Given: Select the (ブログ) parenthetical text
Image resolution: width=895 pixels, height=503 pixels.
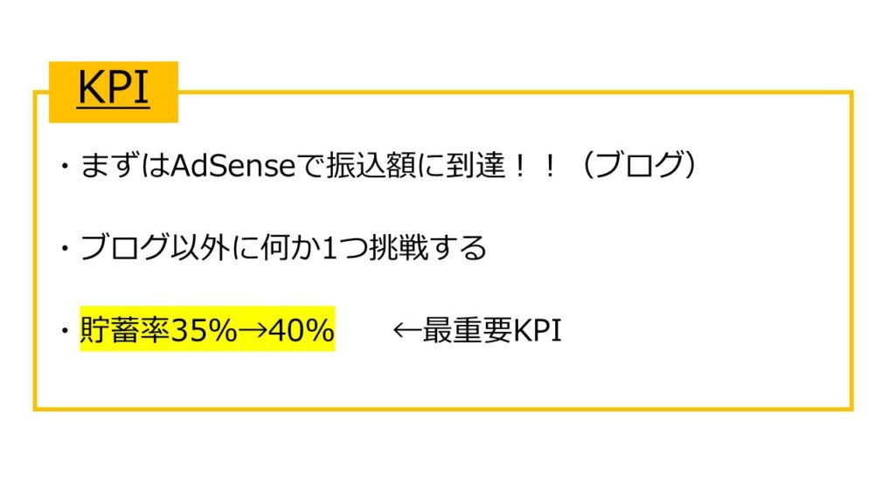Looking at the screenshot, I should click(638, 166).
